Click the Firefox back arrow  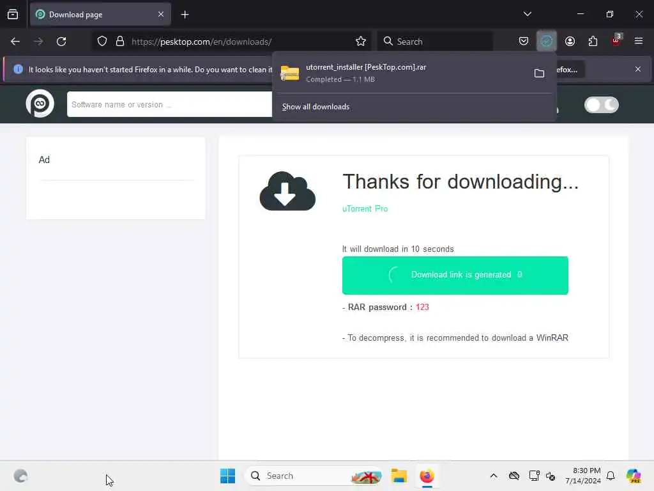pyautogui.click(x=15, y=42)
